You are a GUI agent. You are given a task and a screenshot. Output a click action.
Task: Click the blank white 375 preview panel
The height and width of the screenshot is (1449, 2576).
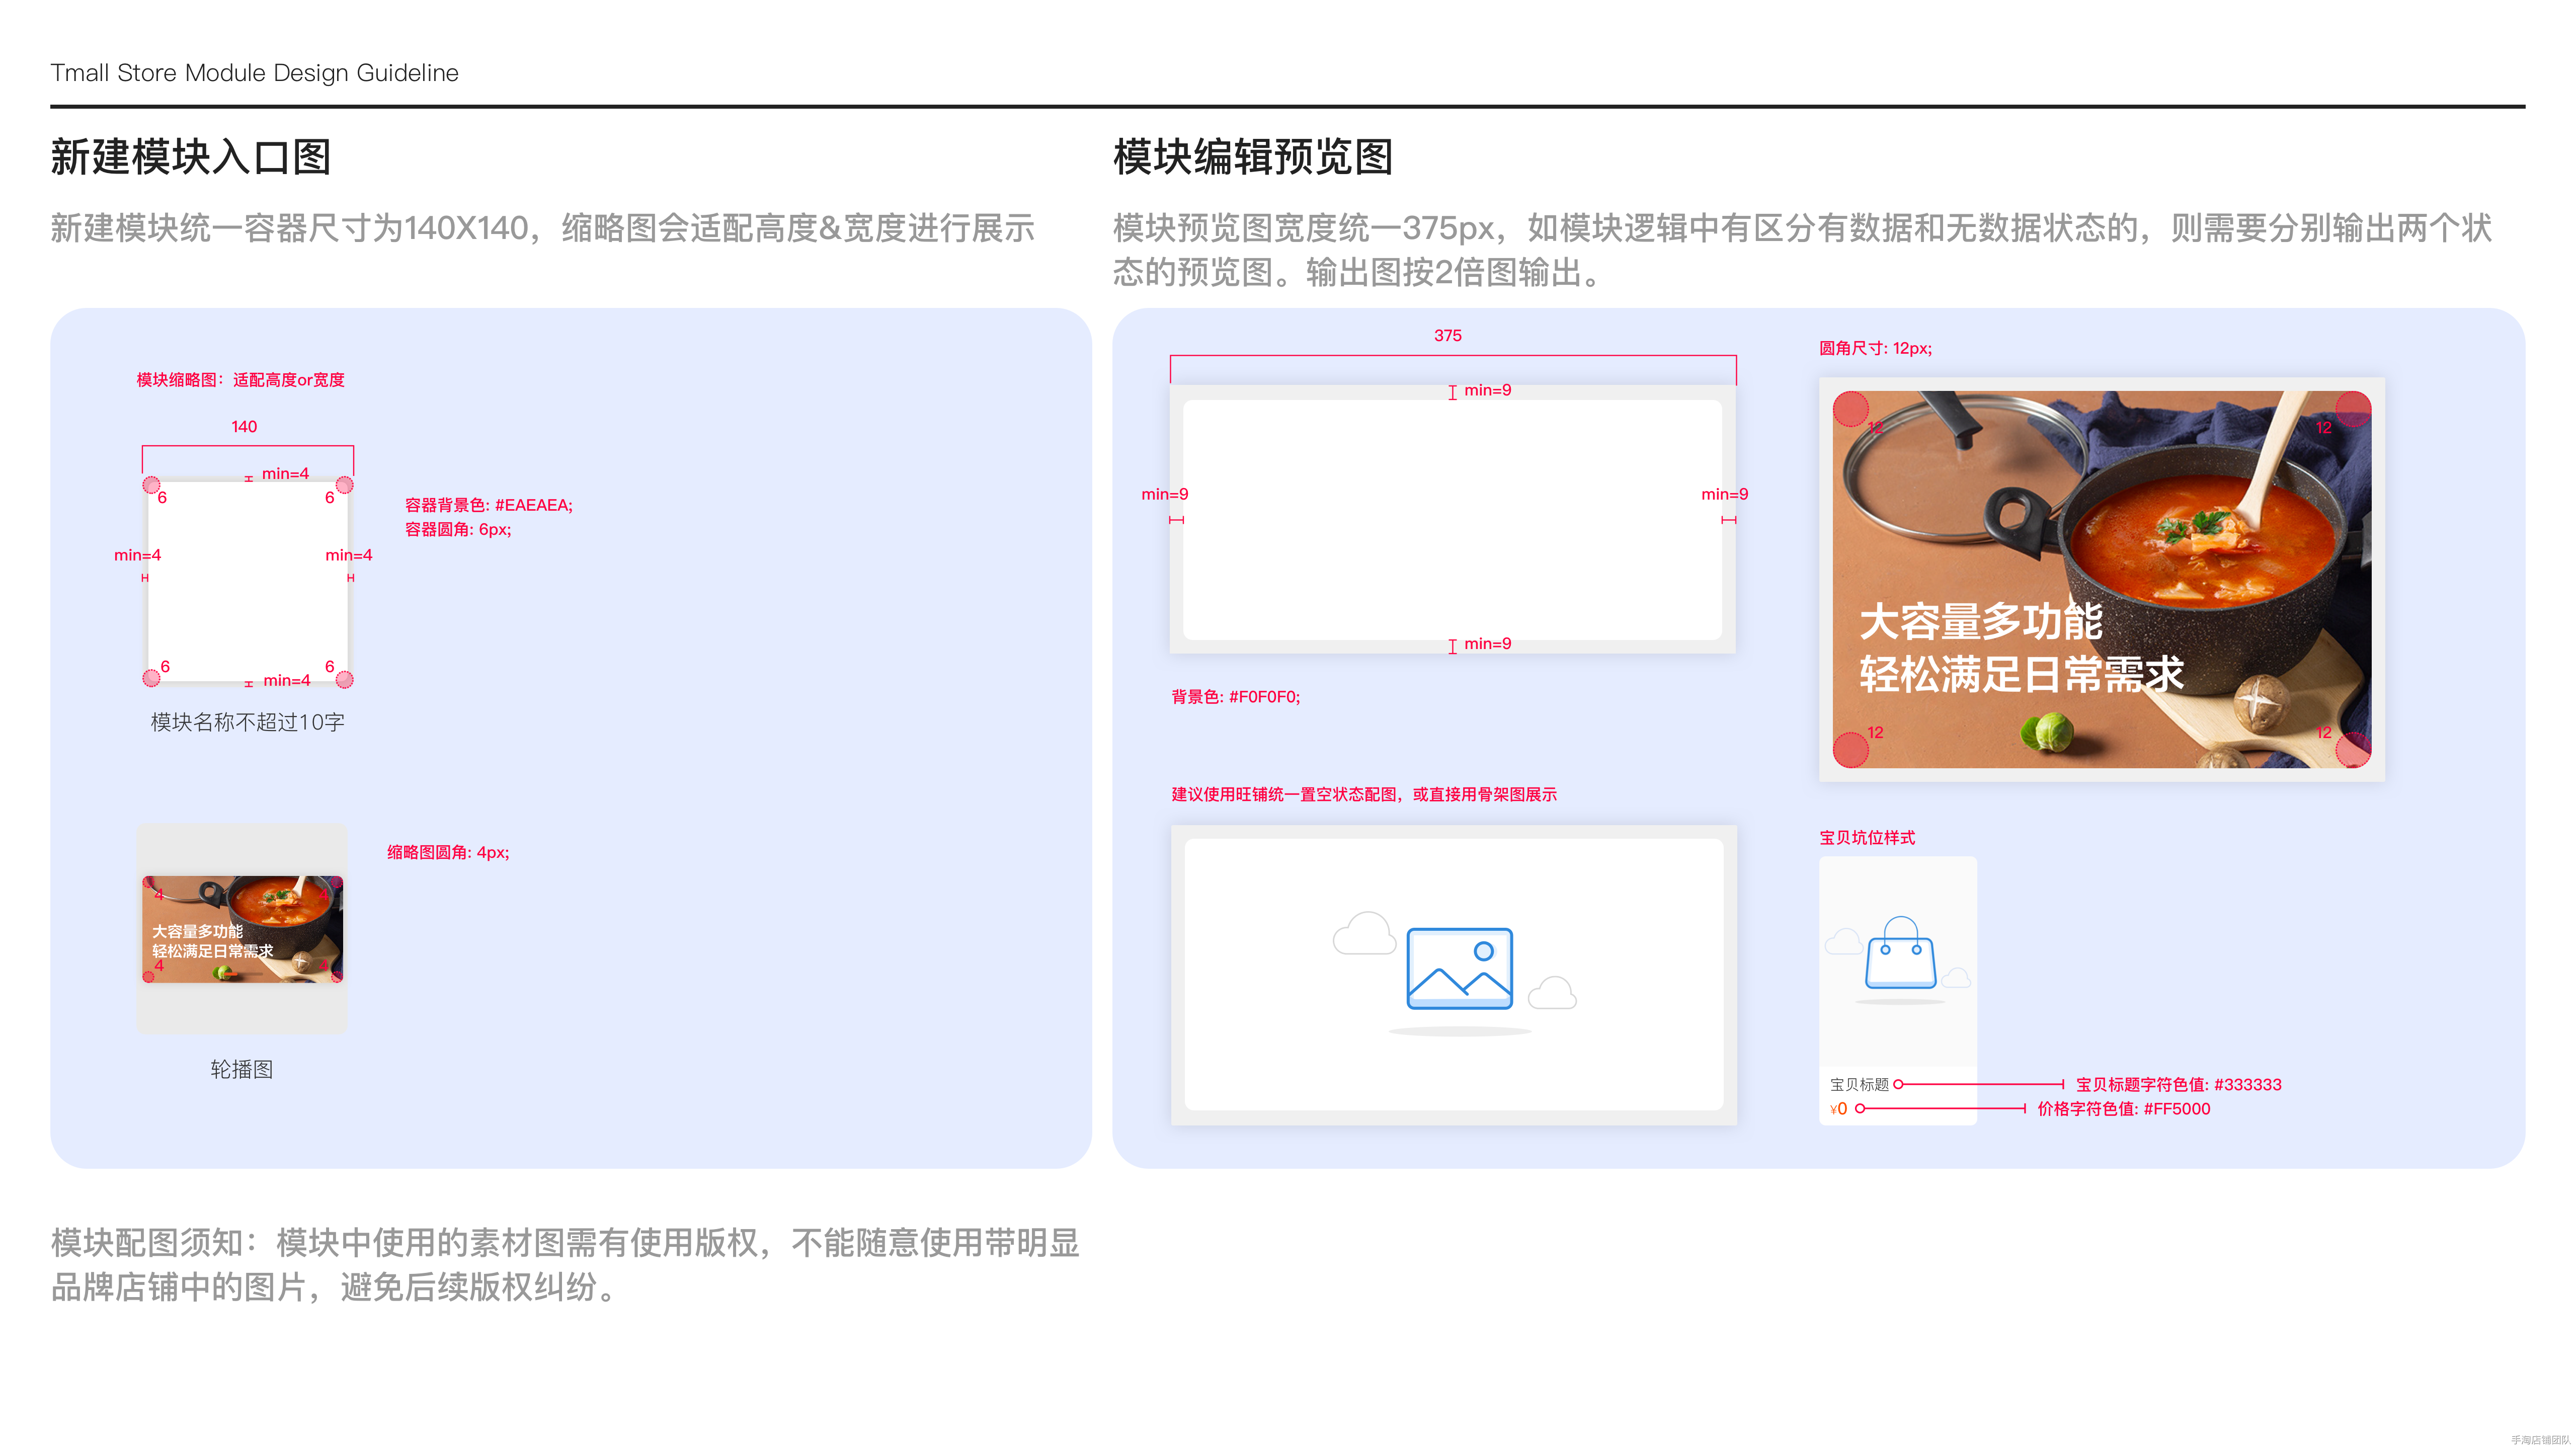(1452, 520)
